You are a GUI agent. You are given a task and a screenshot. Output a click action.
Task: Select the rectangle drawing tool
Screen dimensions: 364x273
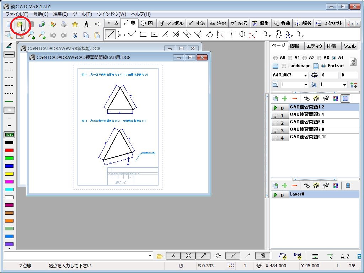(143, 34)
